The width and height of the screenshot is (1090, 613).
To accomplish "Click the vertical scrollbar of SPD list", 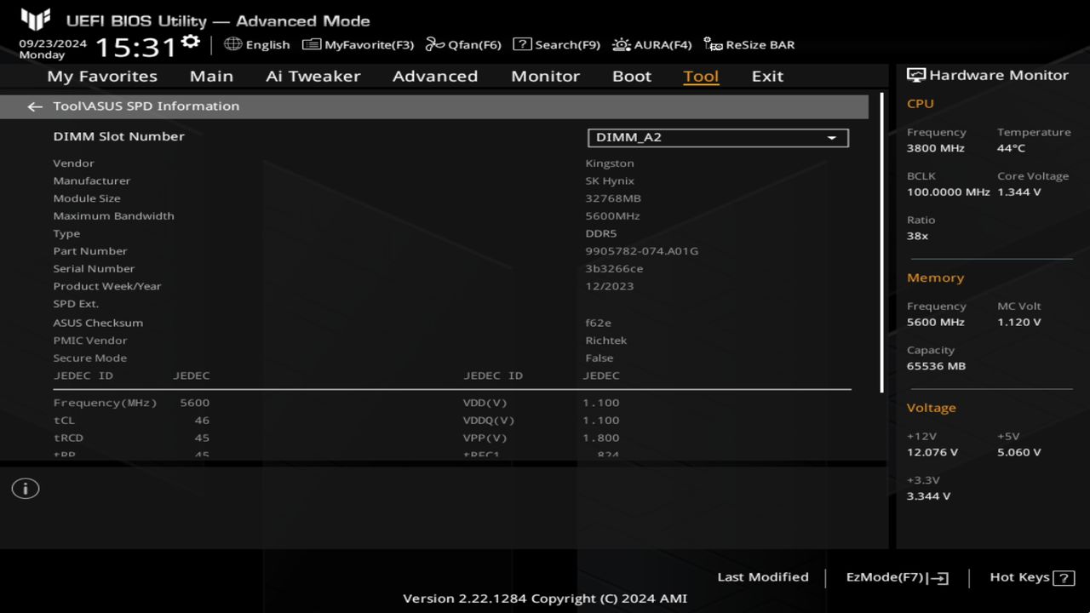I will [x=882, y=243].
